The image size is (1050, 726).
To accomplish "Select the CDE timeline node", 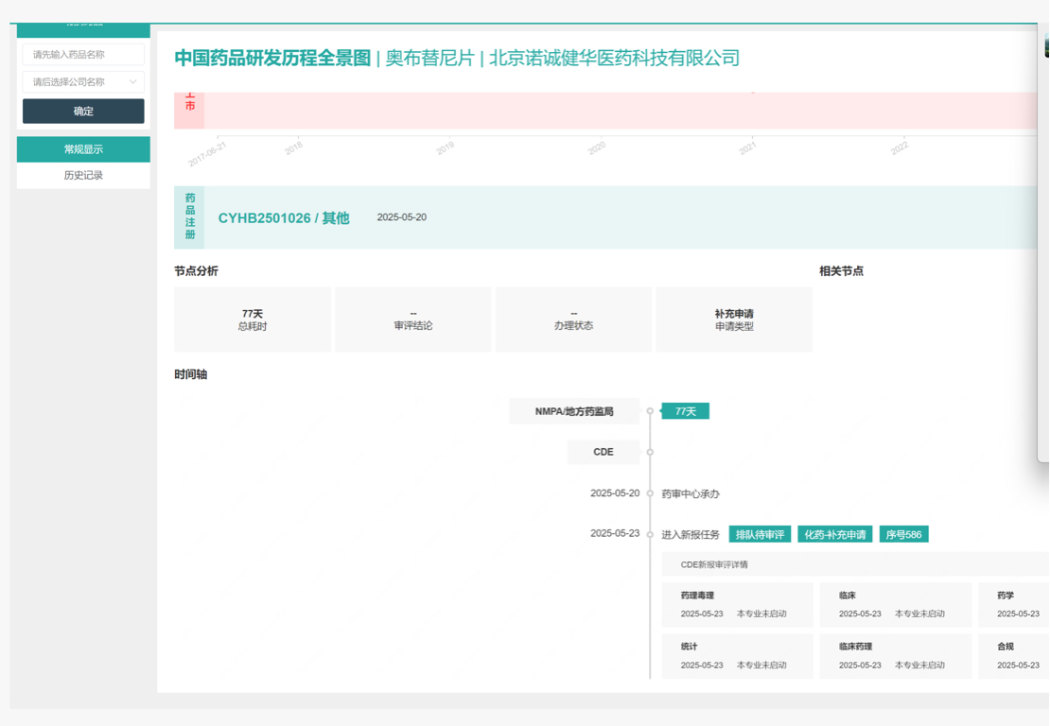I will [603, 452].
